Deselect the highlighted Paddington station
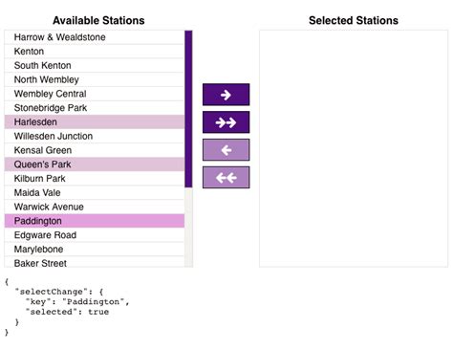The image size is (453, 350). 95,221
